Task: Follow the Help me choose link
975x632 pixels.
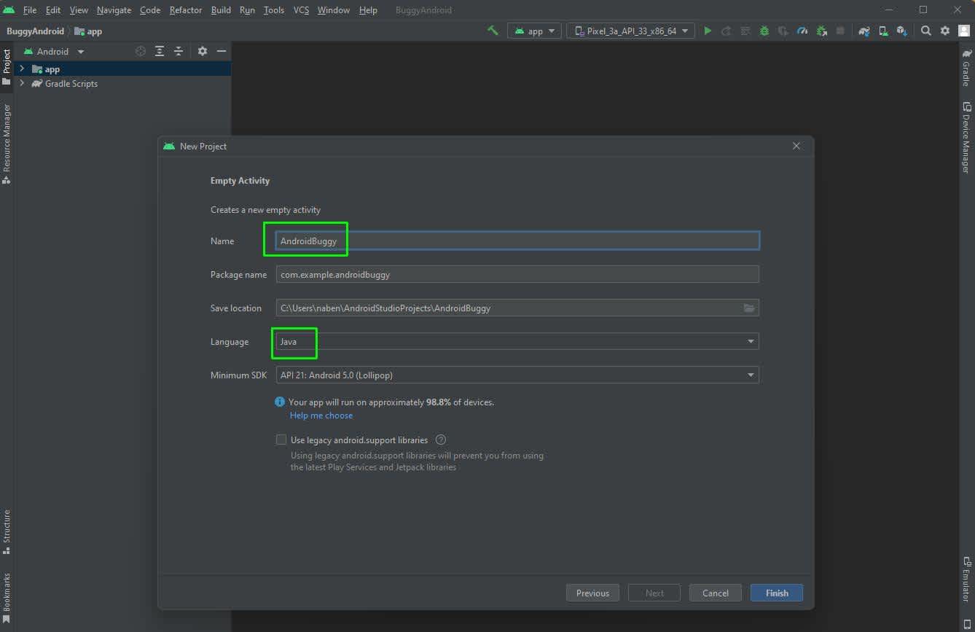Action: [x=321, y=416]
